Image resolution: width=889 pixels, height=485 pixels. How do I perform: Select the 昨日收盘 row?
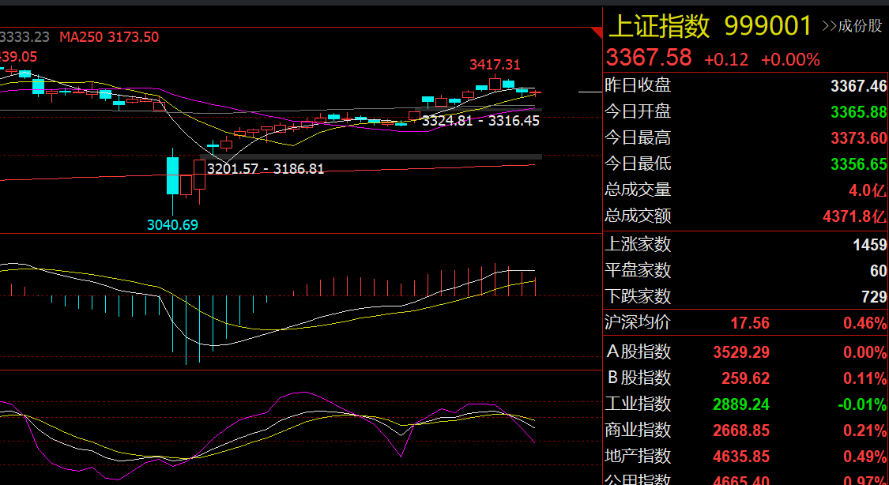pos(745,85)
